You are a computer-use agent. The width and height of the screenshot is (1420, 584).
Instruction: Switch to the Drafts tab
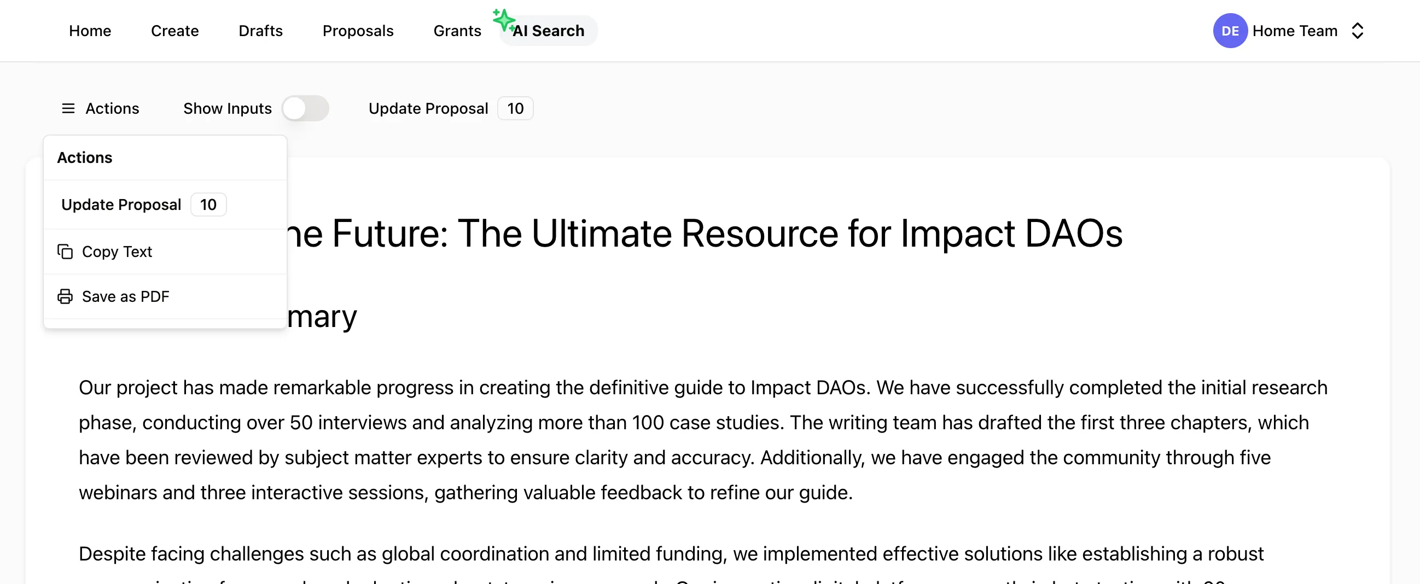coord(260,31)
